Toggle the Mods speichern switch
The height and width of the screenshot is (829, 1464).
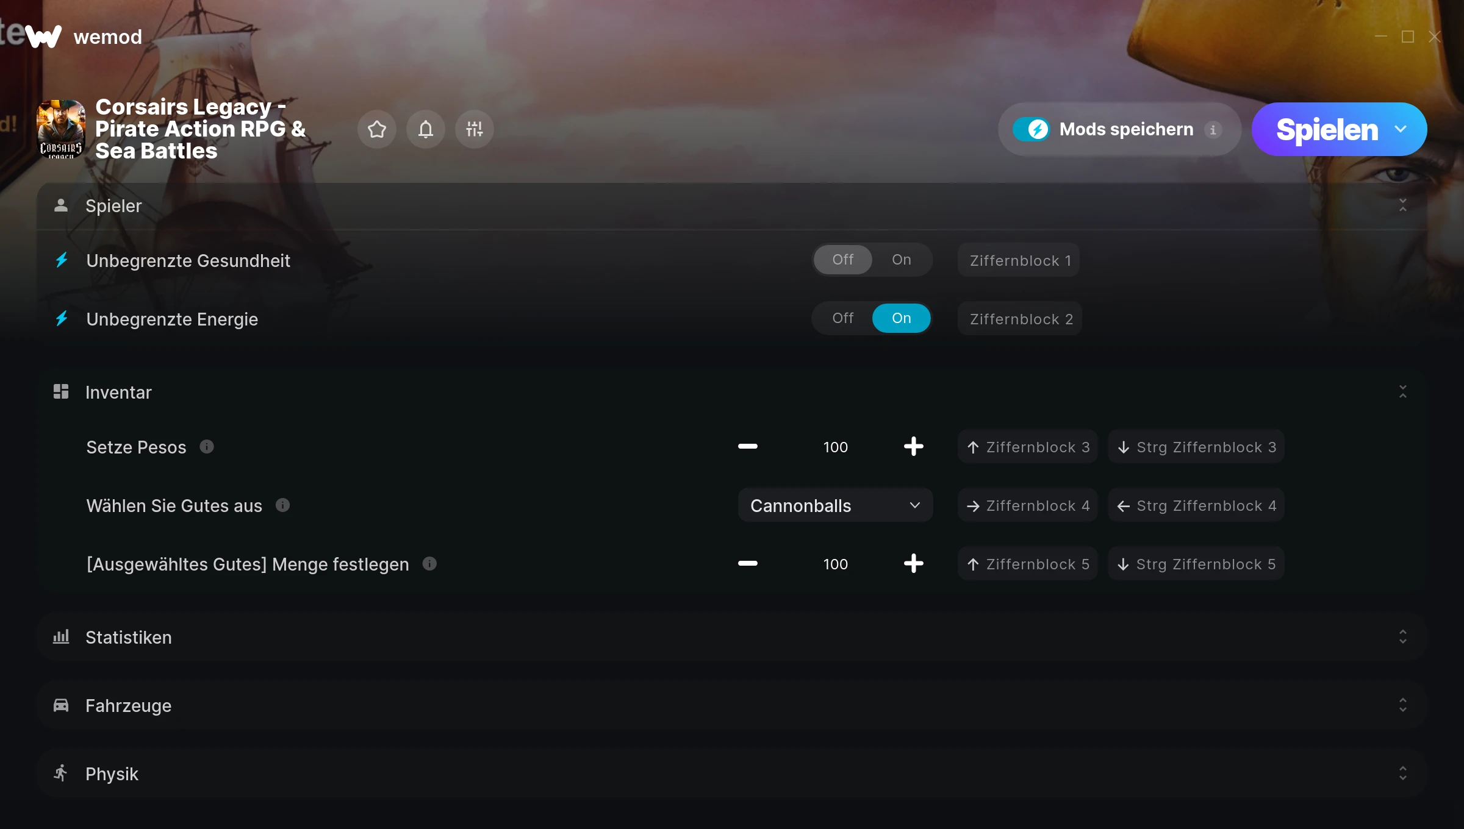point(1032,129)
